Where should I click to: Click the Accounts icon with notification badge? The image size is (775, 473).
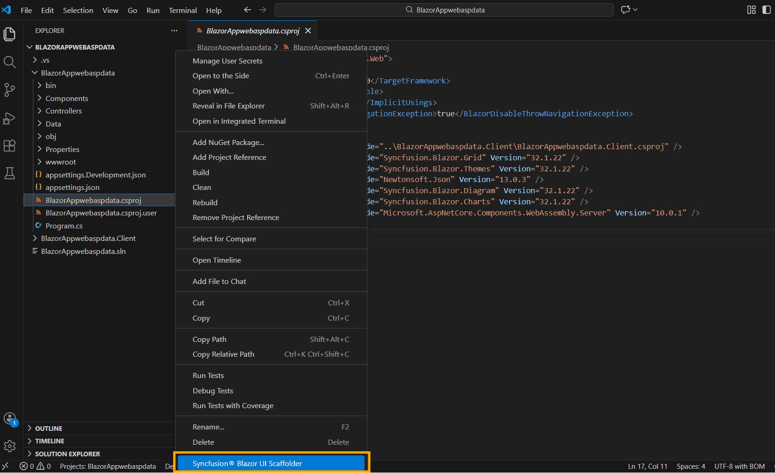pyautogui.click(x=9, y=418)
